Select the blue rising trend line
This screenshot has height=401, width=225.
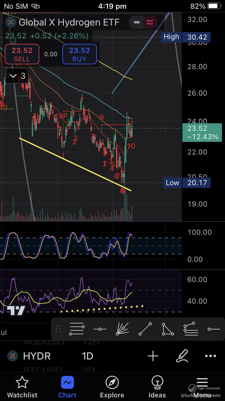[x=141, y=53]
